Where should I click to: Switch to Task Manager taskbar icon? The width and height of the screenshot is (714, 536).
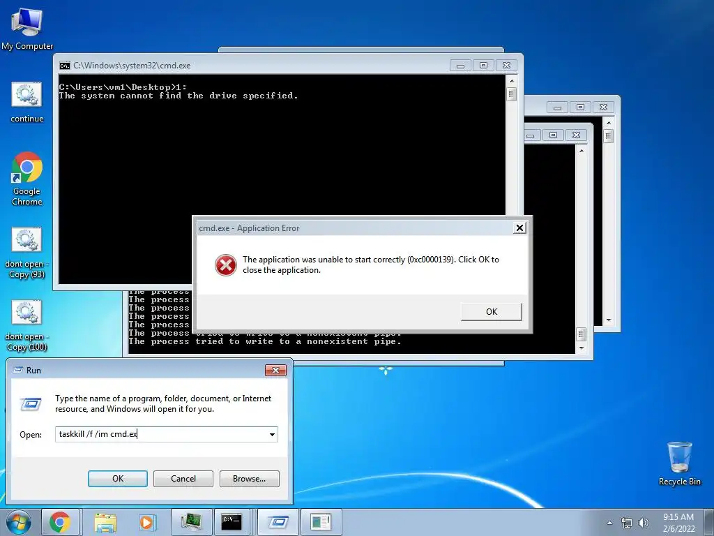click(191, 522)
